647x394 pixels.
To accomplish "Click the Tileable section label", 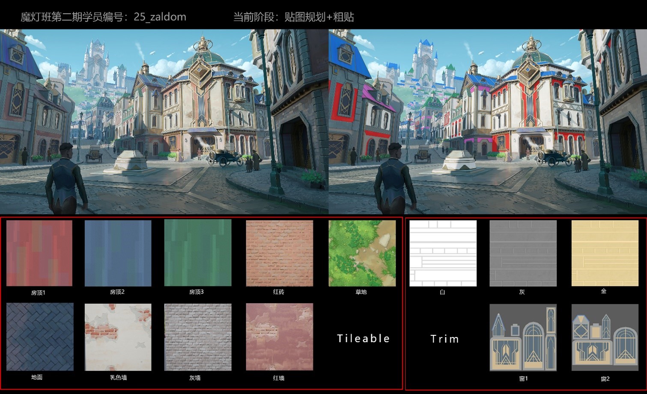I will (x=363, y=338).
